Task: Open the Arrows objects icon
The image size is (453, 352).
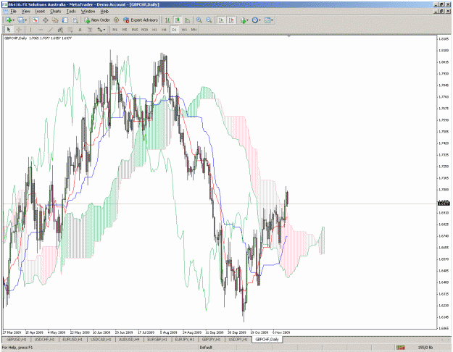Action: tap(100, 30)
